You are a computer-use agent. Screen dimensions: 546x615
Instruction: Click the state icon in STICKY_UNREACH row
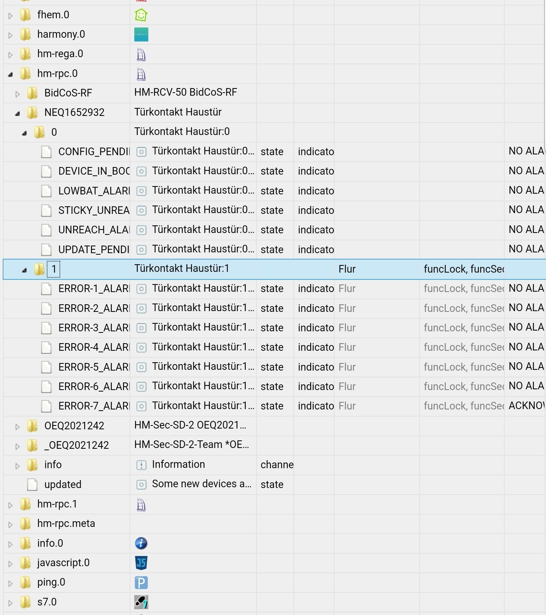[141, 210]
